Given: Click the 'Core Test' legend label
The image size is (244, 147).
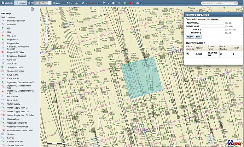Looking at the screenshot, I should click(12, 60).
